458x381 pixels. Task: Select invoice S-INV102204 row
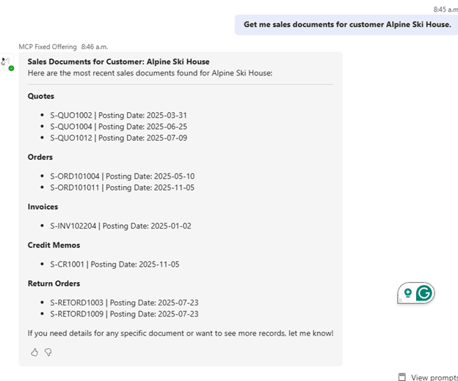pyautogui.click(x=120, y=226)
